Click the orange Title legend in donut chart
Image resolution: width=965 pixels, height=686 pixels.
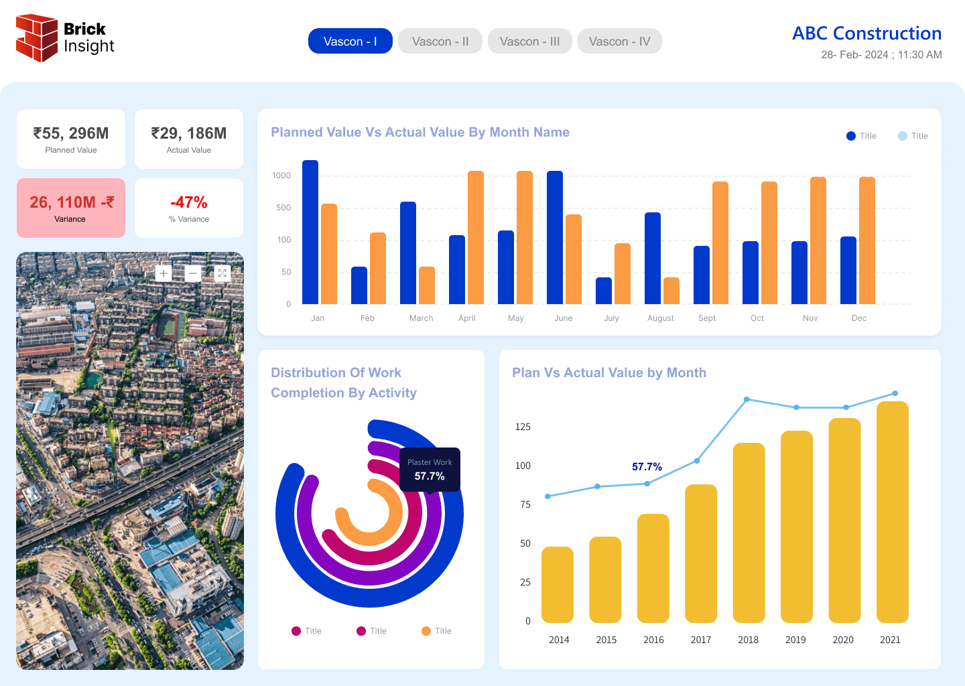(436, 631)
